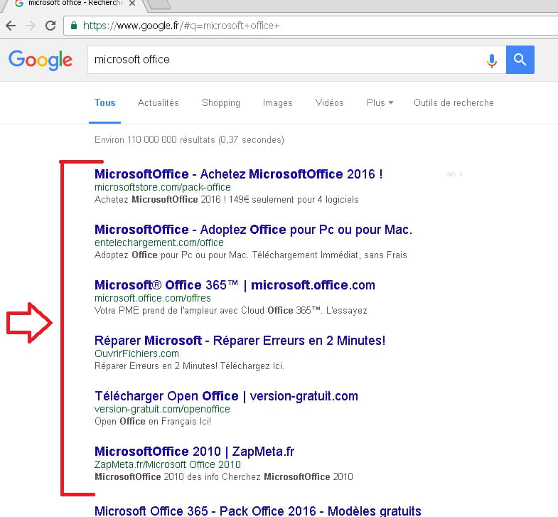
Task: Reload the page with refresh icon
Action: coord(50,26)
